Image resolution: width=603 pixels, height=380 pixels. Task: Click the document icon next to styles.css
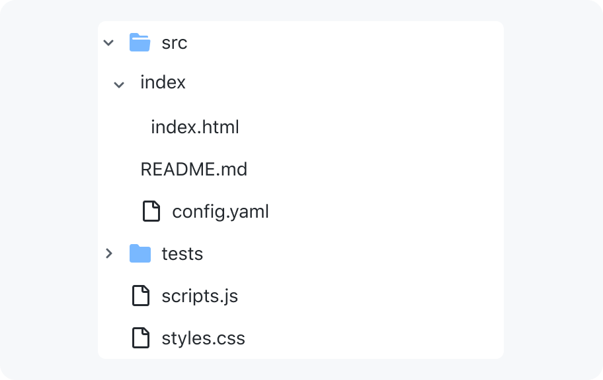[141, 338]
